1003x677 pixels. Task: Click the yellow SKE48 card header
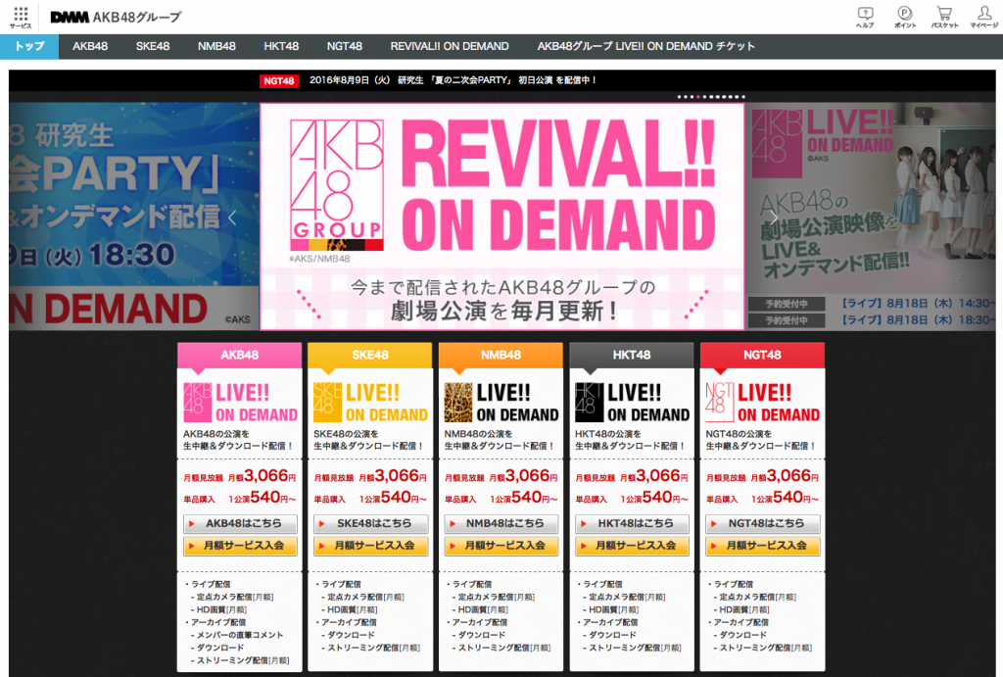[370, 355]
